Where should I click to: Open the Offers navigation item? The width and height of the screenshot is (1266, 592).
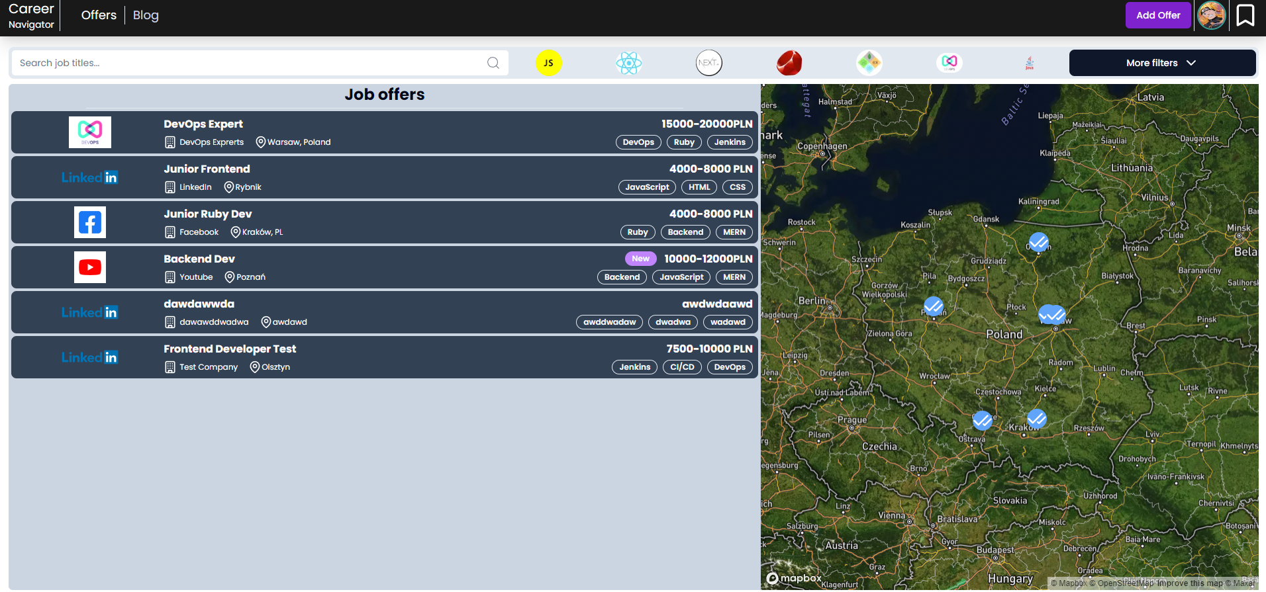(99, 15)
